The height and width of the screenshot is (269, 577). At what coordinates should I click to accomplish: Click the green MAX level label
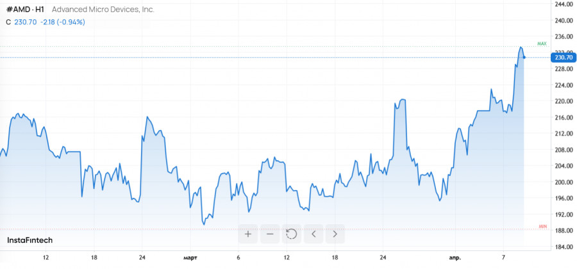click(x=542, y=44)
